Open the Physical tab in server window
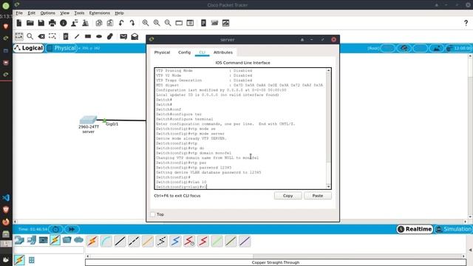This screenshot has height=266, width=473. click(162, 52)
